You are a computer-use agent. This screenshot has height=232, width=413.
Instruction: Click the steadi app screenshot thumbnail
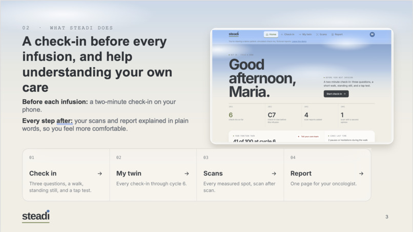pos(302,86)
